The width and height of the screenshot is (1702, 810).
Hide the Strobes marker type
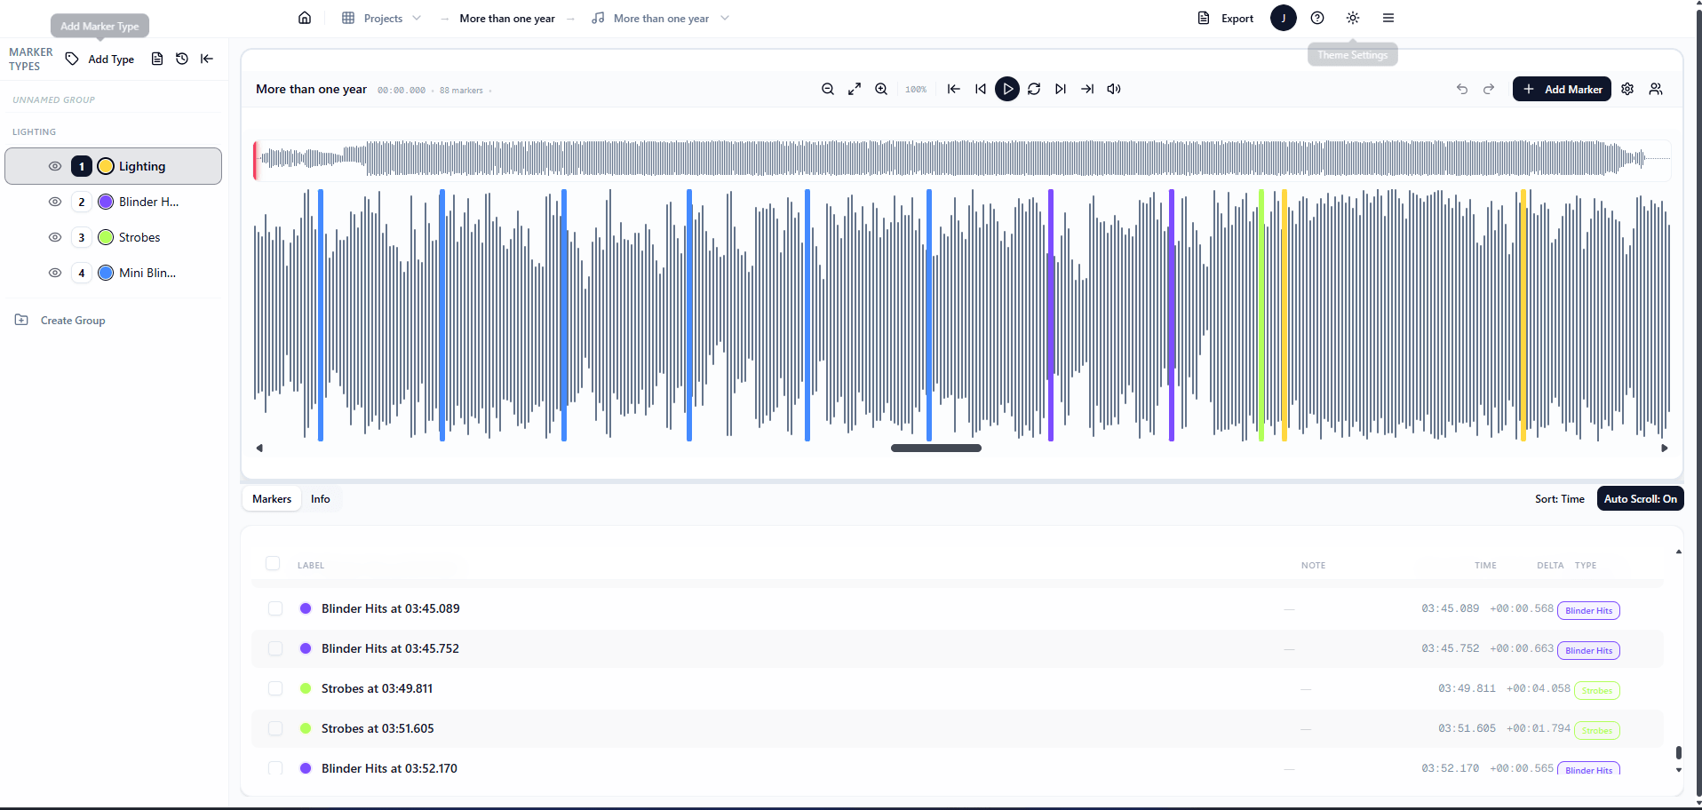pyautogui.click(x=55, y=237)
